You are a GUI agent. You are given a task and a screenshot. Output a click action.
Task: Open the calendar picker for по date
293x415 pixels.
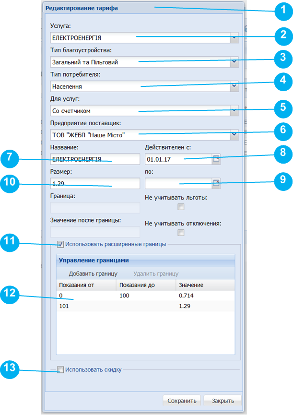pos(216,183)
